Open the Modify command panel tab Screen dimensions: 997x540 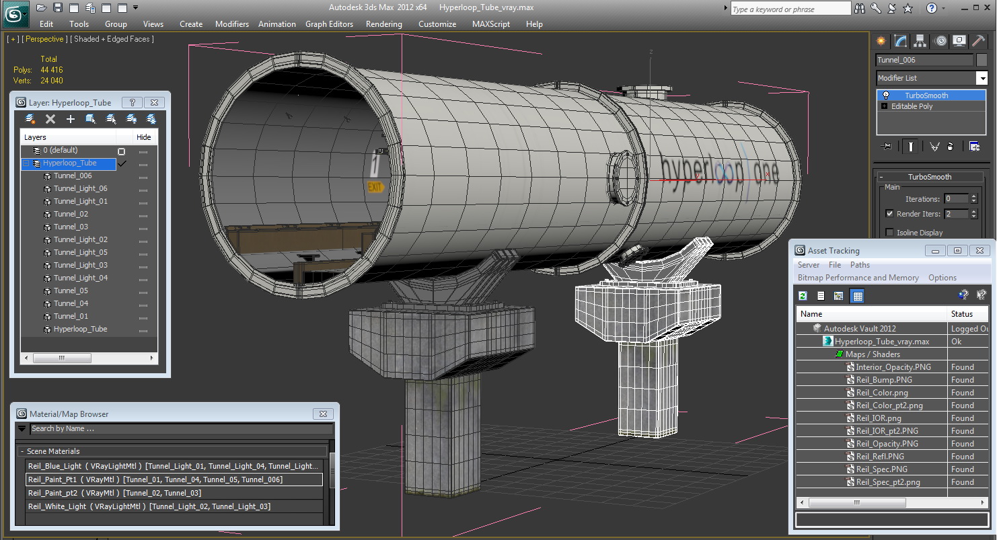coord(900,41)
